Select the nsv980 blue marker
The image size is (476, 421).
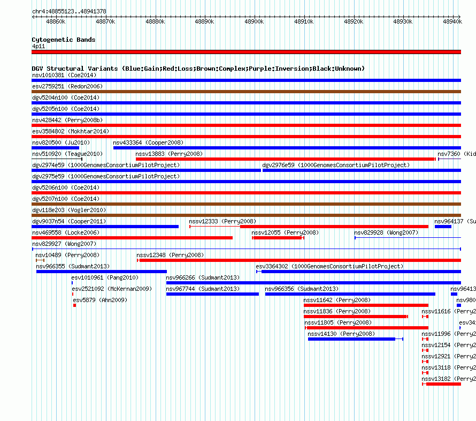(459, 305)
